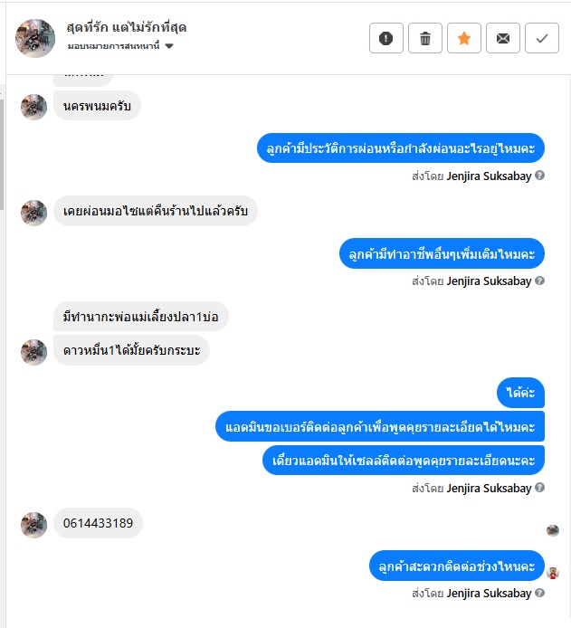The width and height of the screenshot is (571, 628).
Task: Click help icon below the sales contact message
Action: pos(539,488)
